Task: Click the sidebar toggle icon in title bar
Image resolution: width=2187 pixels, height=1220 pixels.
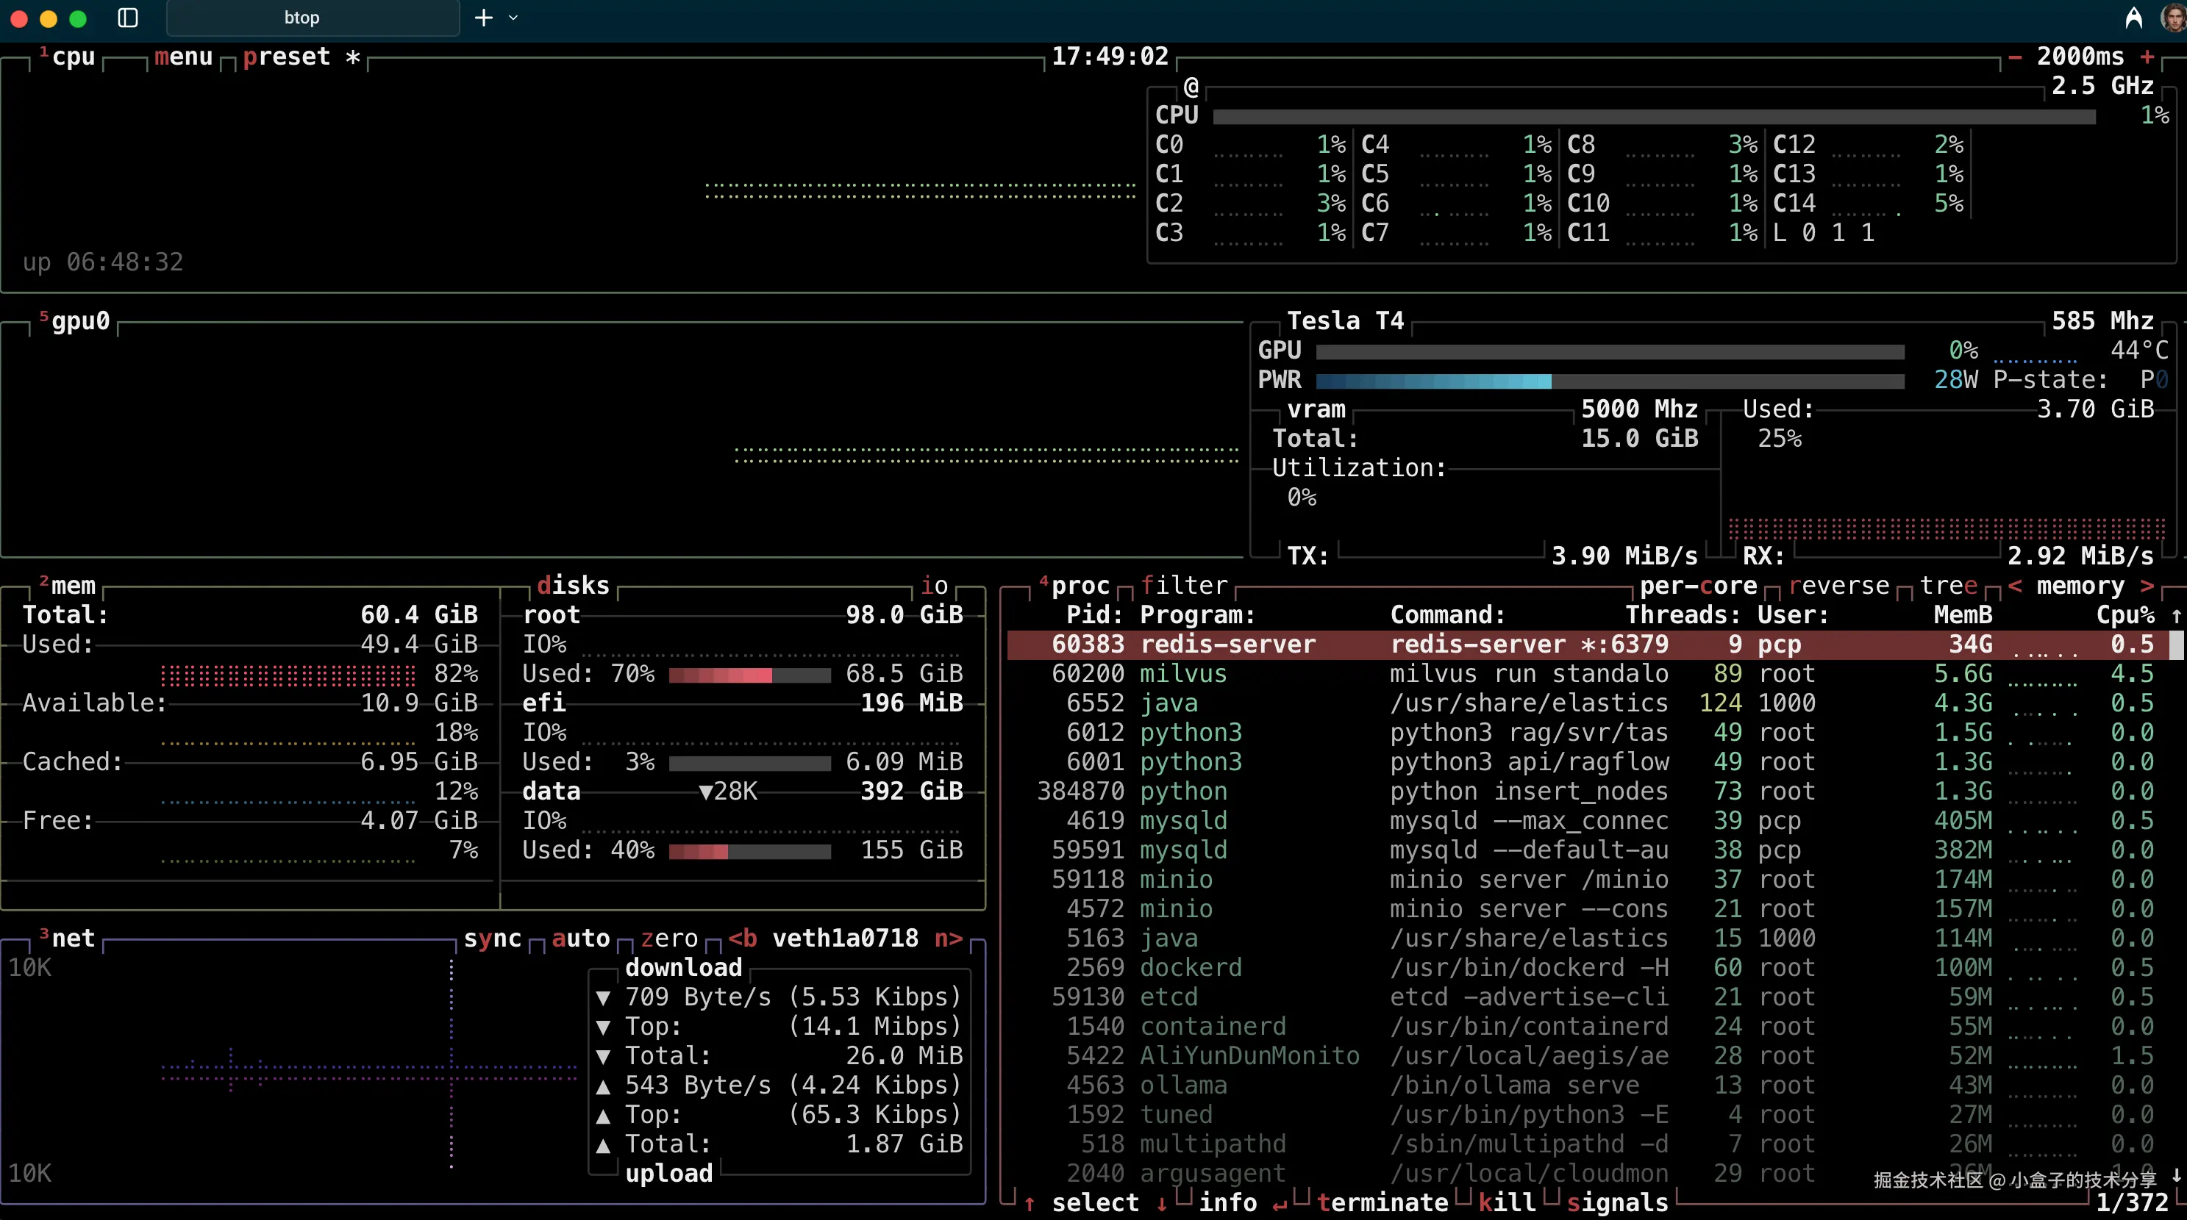Action: click(127, 18)
